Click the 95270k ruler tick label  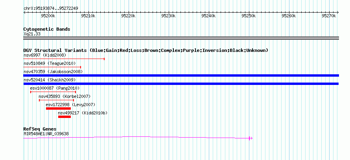point(329,16)
